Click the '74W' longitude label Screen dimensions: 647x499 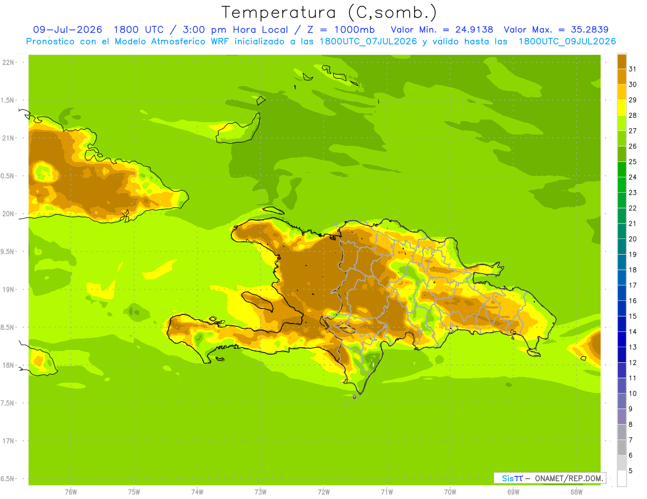click(x=197, y=492)
